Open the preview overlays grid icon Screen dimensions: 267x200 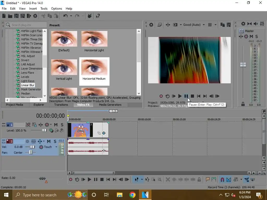pos(210,25)
